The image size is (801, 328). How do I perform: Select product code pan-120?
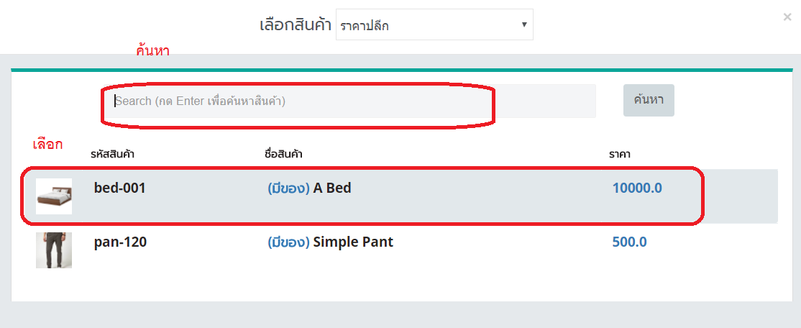(x=120, y=242)
